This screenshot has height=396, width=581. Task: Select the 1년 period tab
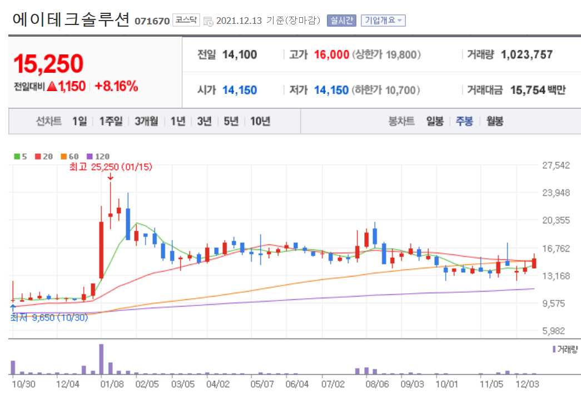click(177, 121)
